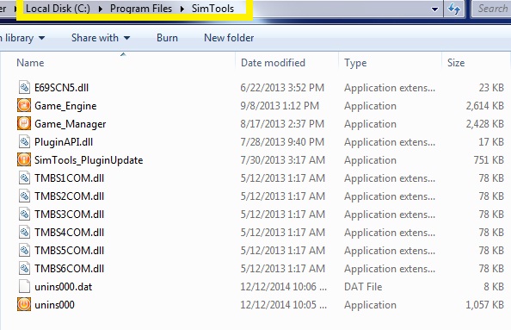Screen dimensions: 511x330
Task: Click date 7/30/2013 3:17 AM
Action: 282,160
